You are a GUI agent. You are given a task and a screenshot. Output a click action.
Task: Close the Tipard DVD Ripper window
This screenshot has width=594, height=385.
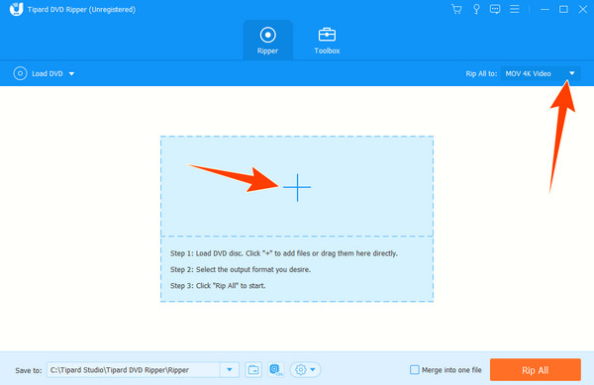tap(583, 9)
